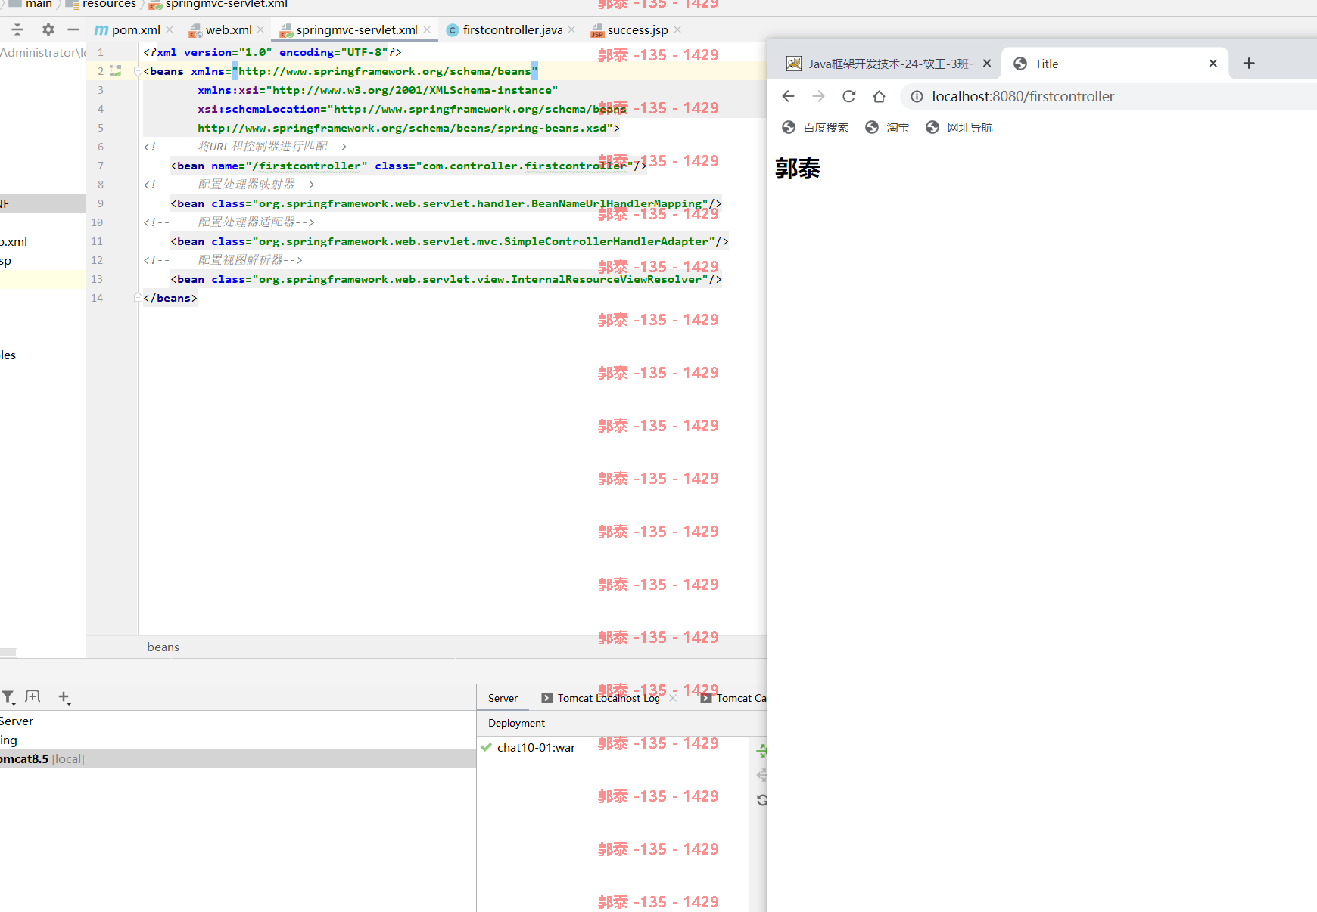
Task: Reload the localhost page
Action: point(849,96)
